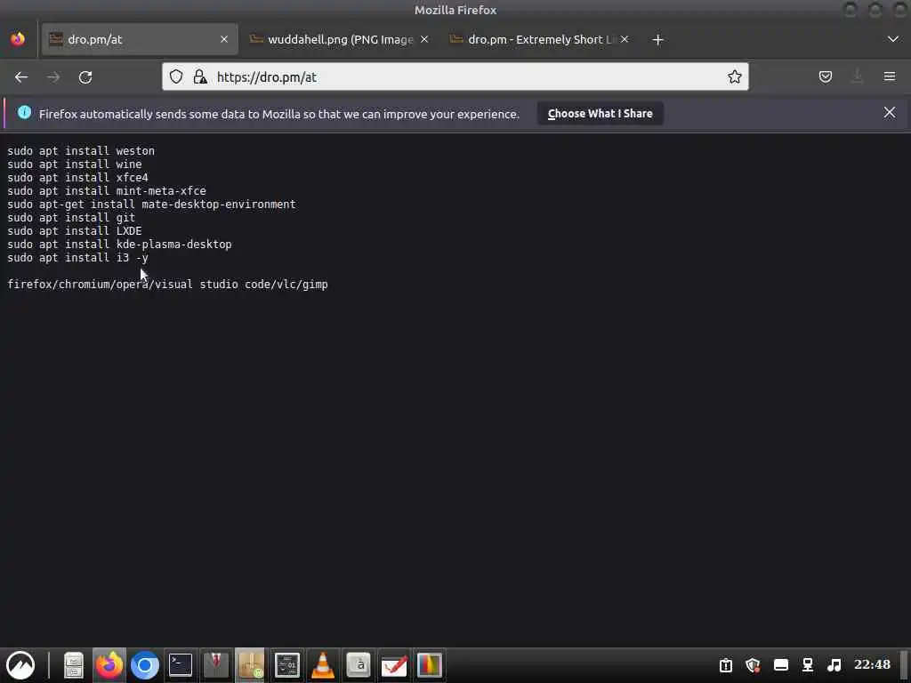911x683 pixels.
Task: Switch to dro.pm Extremely Short Links tab
Action: coord(539,39)
